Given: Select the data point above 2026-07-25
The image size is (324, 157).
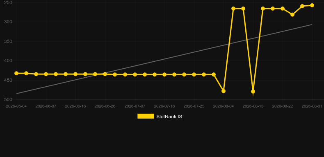Looking at the screenshot, I should [194, 74].
